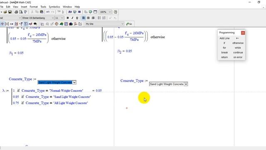
Task: Set center text alignment
Action: pos(88,18)
